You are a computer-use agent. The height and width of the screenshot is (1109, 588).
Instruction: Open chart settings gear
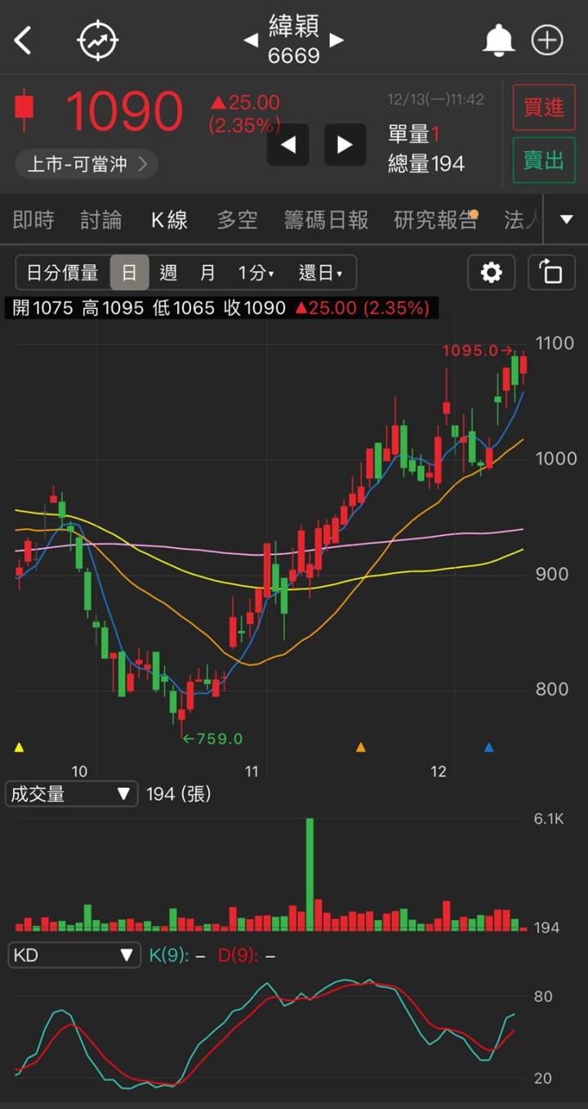492,272
